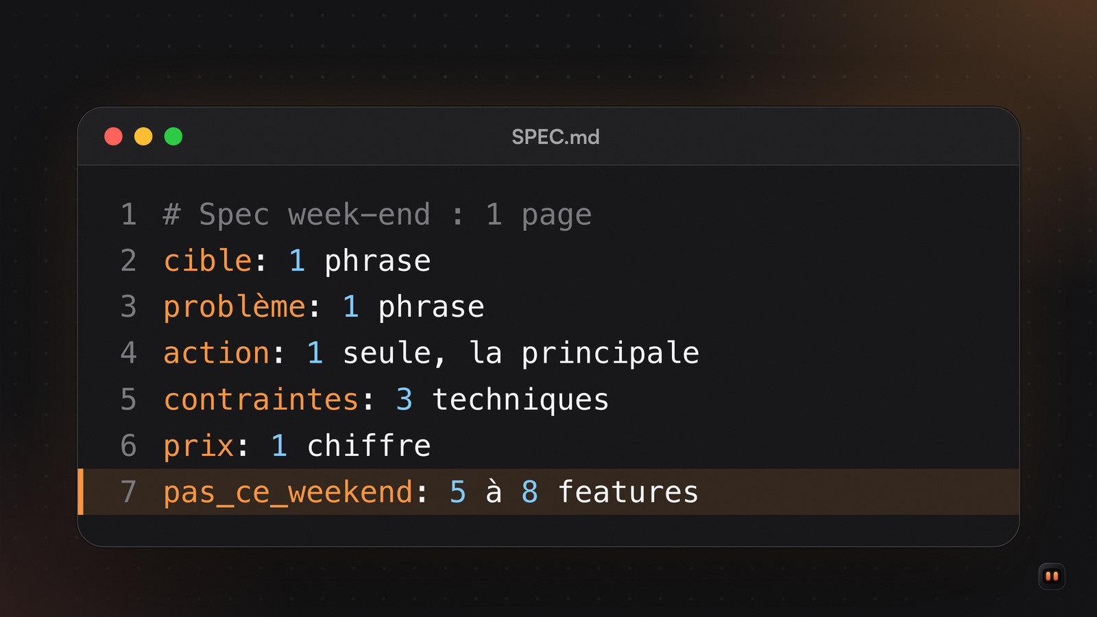
Task: Click the pause icon in the corner
Action: [x=1052, y=577]
